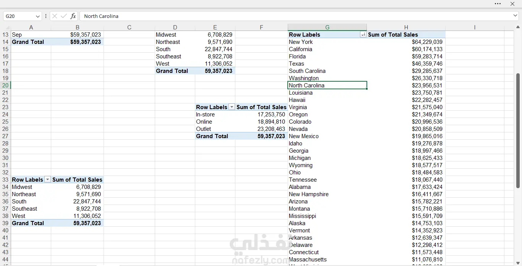Select column I header
Image resolution: width=522 pixels, height=266 pixels.
475,27
